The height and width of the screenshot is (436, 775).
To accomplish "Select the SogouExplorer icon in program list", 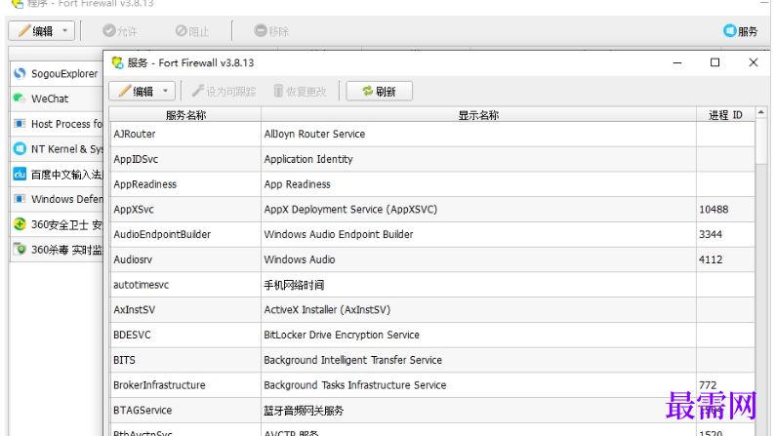I will (x=20, y=73).
